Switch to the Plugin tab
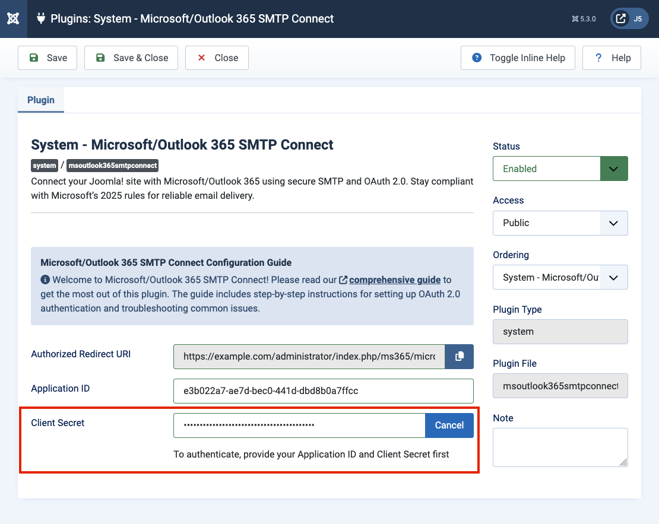 pyautogui.click(x=41, y=100)
